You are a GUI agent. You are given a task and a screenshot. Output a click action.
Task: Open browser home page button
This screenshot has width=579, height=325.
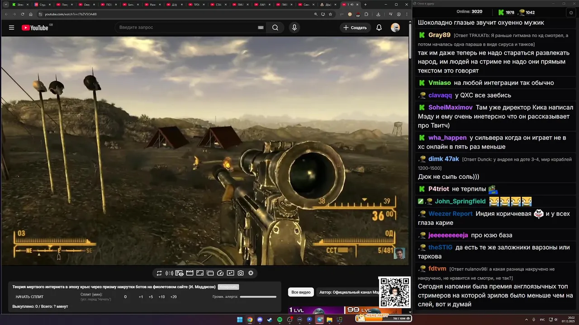point(31,14)
